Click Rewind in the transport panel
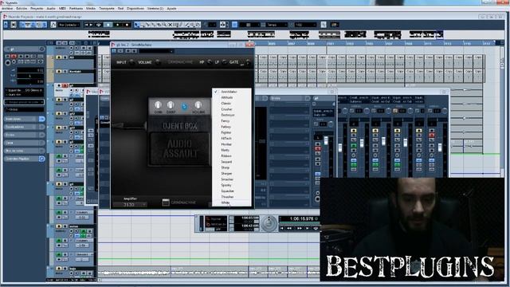510x287 pixels. tap(289, 229)
